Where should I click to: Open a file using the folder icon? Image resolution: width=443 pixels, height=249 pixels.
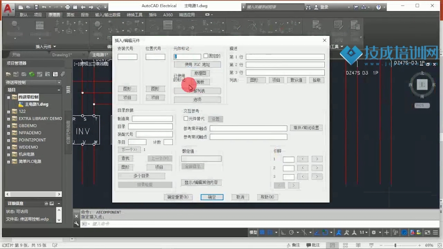pyautogui.click(x=29, y=7)
